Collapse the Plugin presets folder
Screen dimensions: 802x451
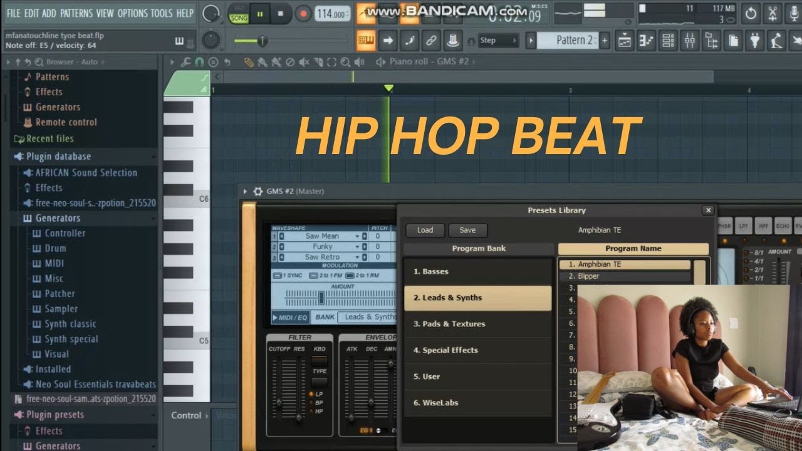55,414
